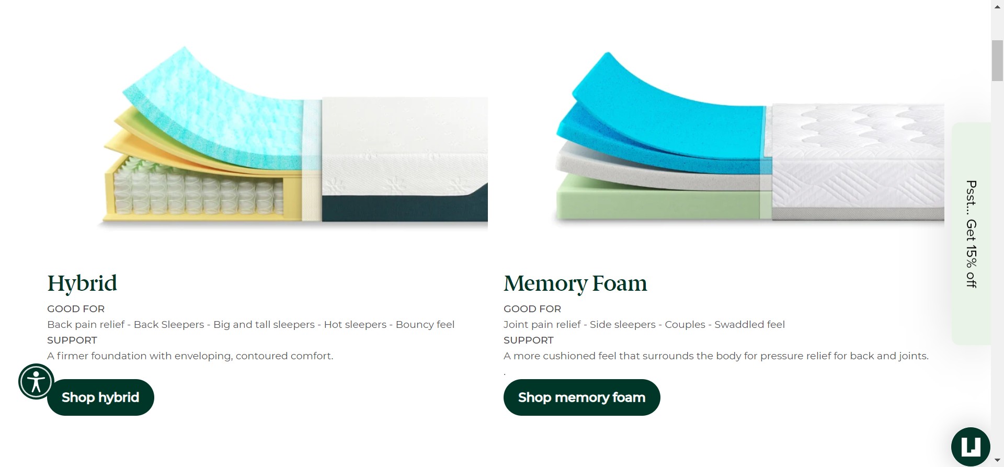This screenshot has height=467, width=1004.
Task: Click the Hybrid mattress cutaway image
Action: point(293,138)
